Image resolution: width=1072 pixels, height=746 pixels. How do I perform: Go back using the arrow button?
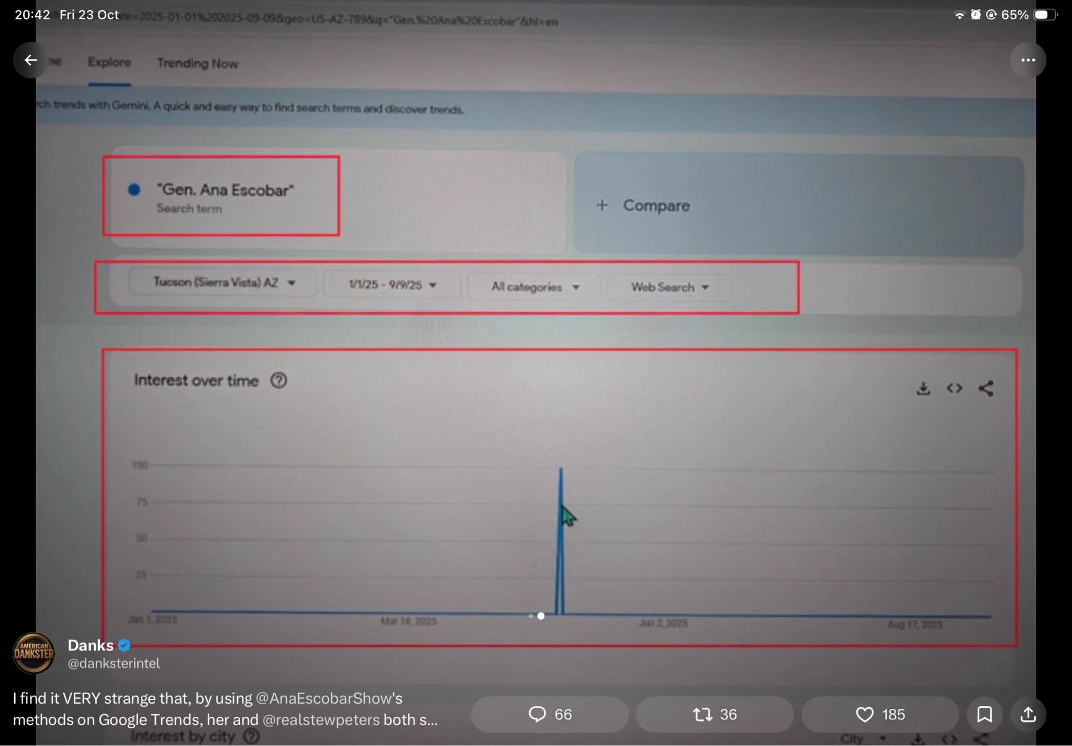coord(30,60)
